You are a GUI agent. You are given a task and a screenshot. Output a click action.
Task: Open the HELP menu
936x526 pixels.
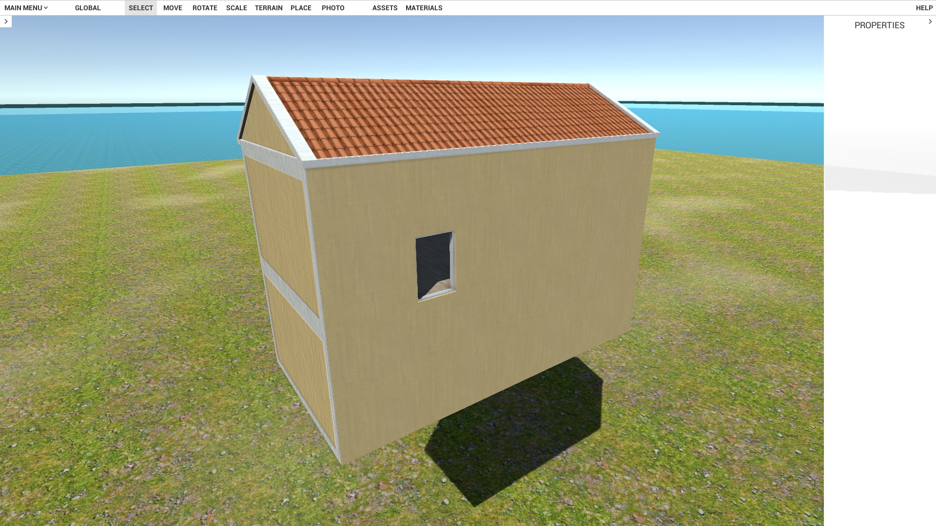924,8
